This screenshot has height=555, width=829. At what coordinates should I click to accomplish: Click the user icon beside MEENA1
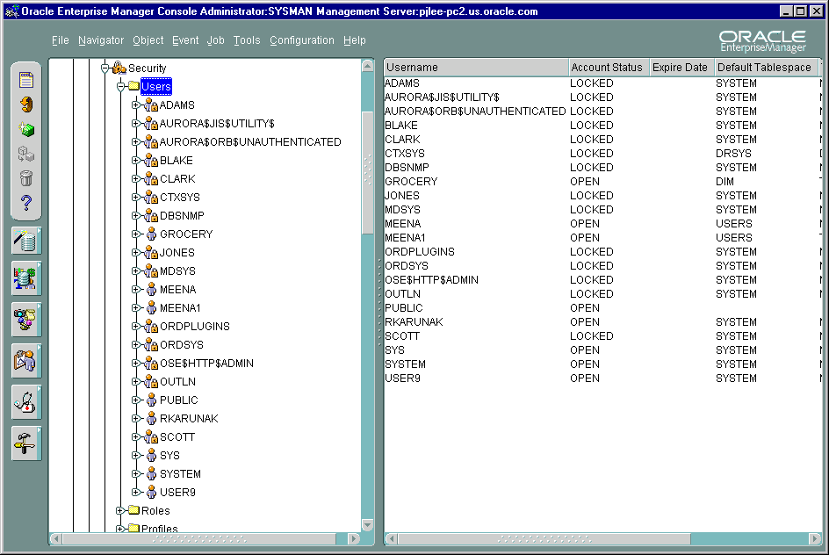coord(151,307)
